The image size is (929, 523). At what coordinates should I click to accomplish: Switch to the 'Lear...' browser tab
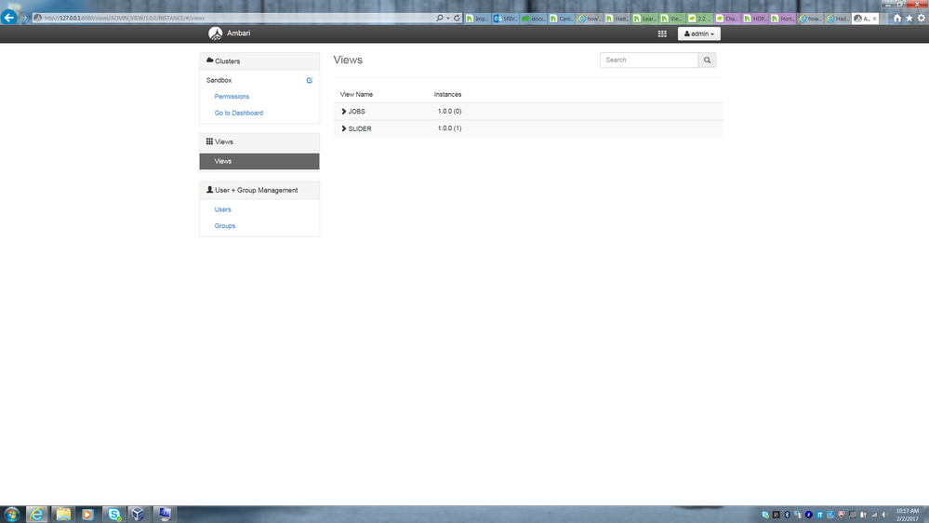(x=644, y=19)
